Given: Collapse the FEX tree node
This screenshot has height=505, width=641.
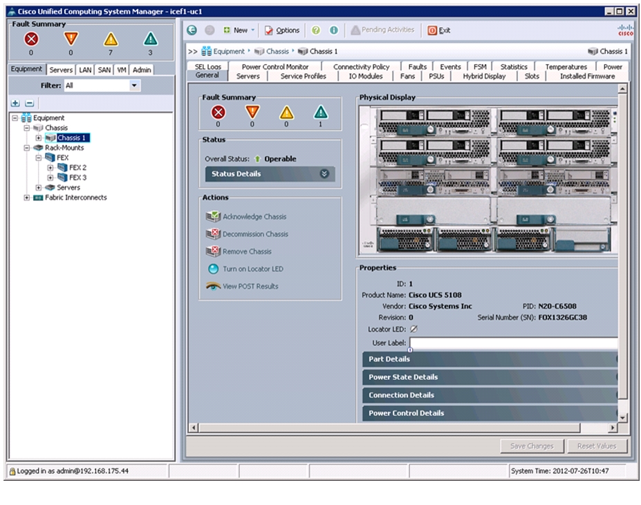Looking at the screenshot, I should 39,158.
